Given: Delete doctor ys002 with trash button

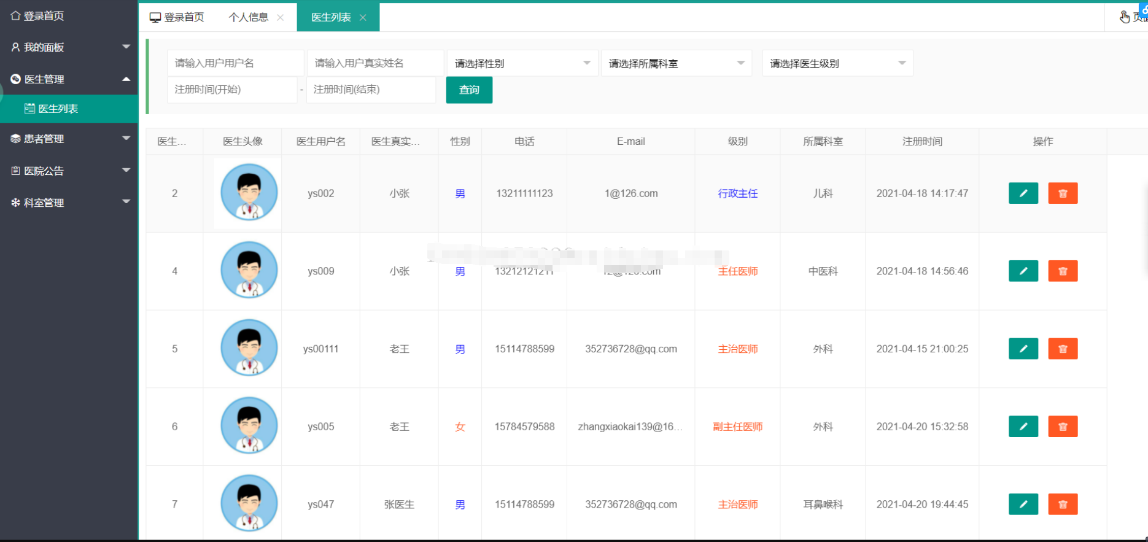Looking at the screenshot, I should coord(1063,193).
